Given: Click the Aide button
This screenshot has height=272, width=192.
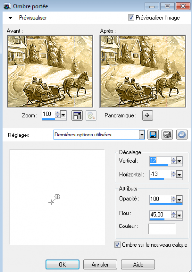Looking at the screenshot, I should pos(138,264).
